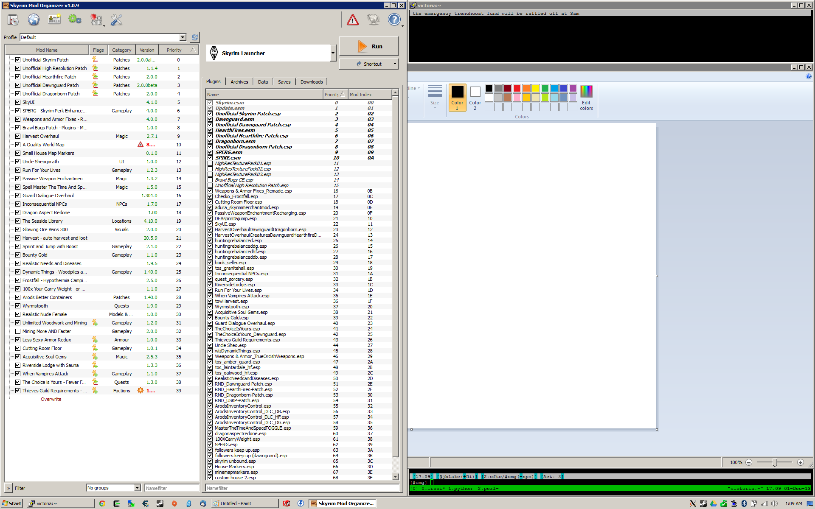Click the Paint zoom slider handle
The image size is (815, 509).
775,462
